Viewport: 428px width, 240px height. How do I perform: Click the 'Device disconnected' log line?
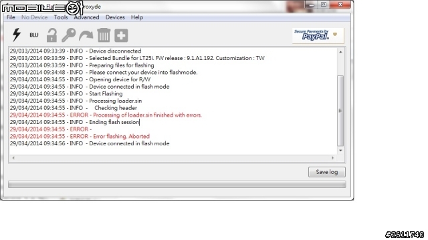tap(76, 51)
